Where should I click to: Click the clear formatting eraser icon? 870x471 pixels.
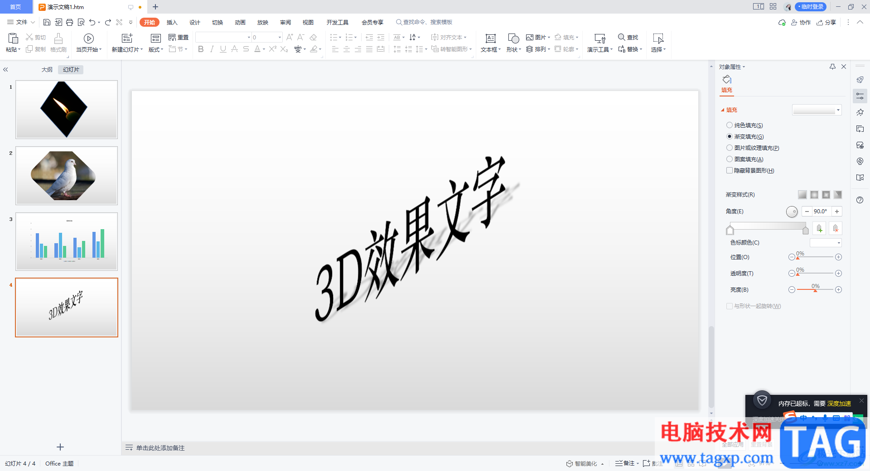313,37
